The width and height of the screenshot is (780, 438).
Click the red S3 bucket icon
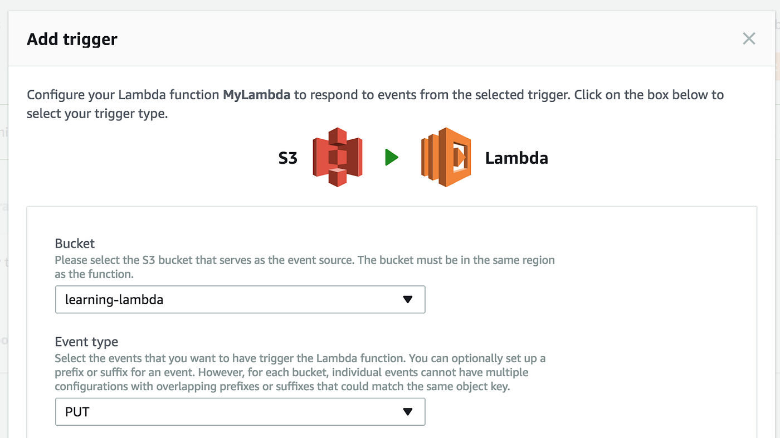click(x=337, y=157)
